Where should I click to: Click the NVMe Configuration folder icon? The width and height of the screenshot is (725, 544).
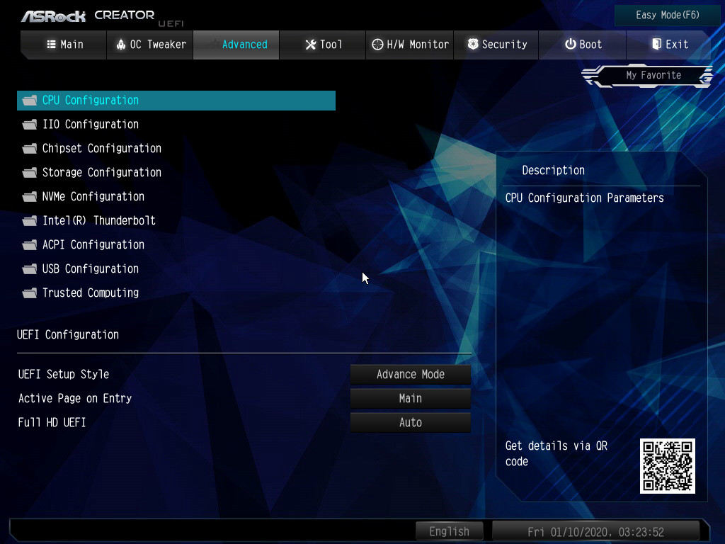(x=29, y=197)
